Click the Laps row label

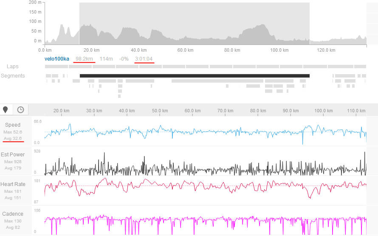(x=12, y=67)
